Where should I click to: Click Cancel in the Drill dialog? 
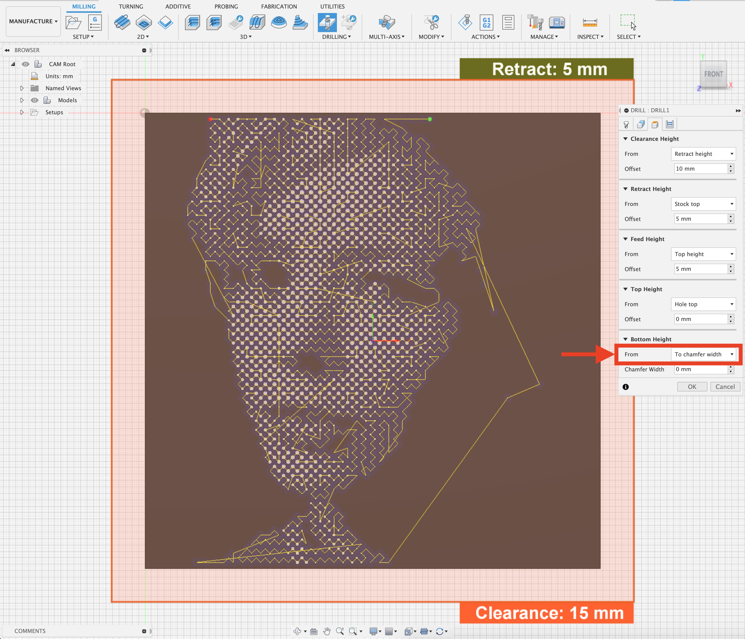tap(725, 387)
